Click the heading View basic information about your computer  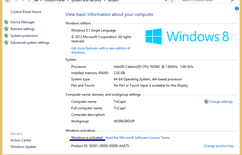[x=110, y=14]
